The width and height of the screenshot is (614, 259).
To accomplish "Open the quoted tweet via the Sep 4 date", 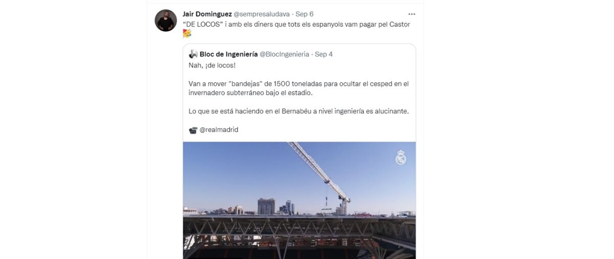I will coord(323,54).
